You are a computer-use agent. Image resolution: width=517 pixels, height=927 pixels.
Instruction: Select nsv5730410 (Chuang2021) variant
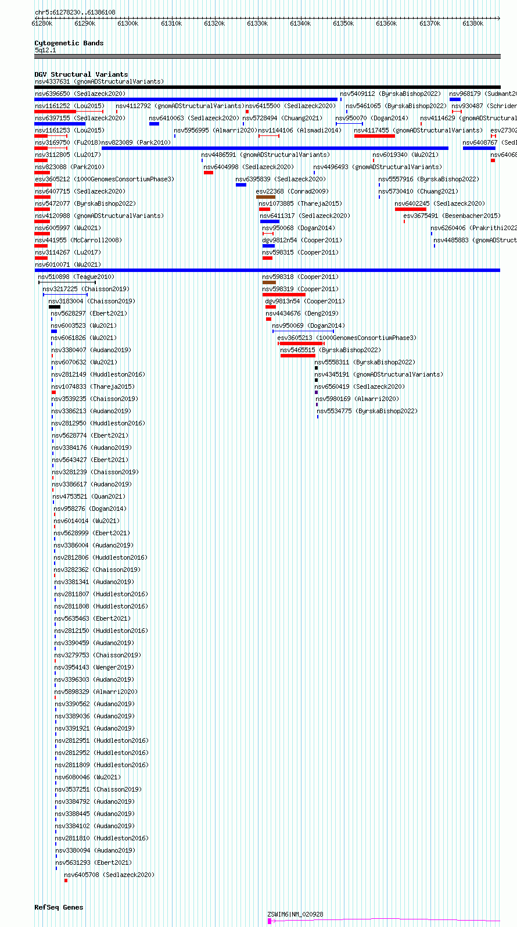click(418, 191)
